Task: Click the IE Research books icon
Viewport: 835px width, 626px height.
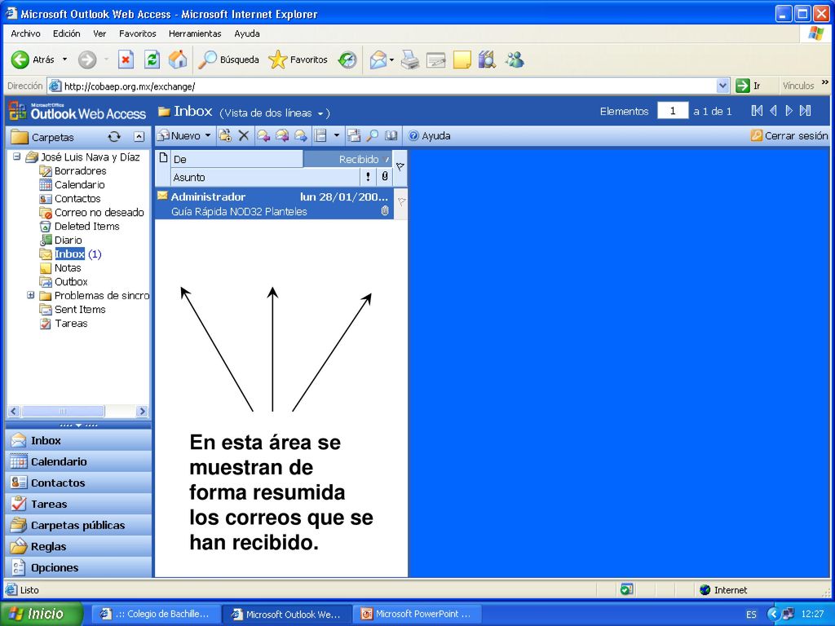Action: (x=488, y=60)
